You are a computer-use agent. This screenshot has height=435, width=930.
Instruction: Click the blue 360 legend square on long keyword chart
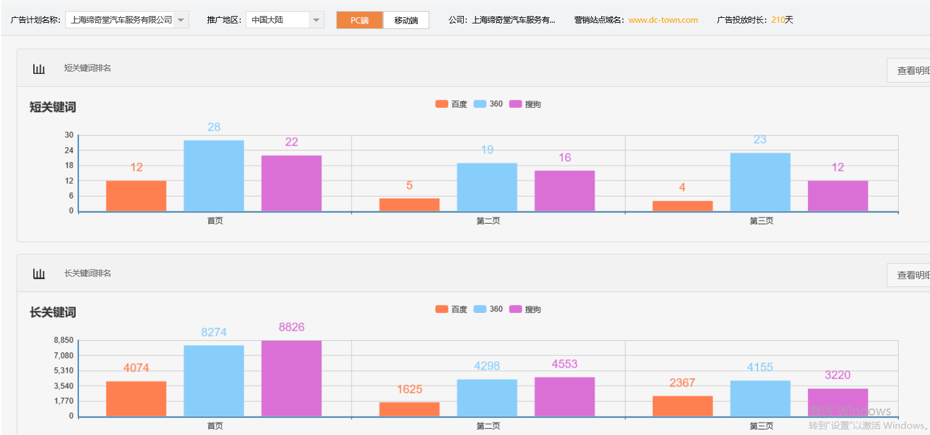(480, 309)
